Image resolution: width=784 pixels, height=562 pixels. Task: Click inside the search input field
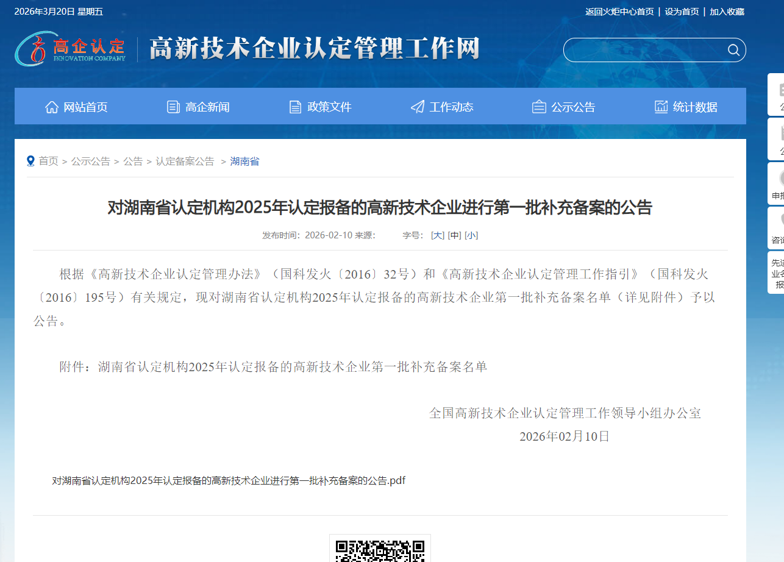643,50
